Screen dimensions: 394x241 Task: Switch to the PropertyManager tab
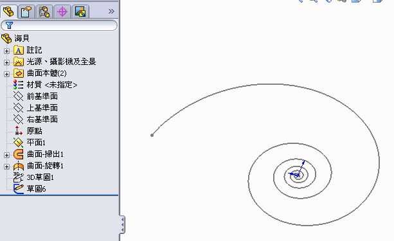(x=26, y=12)
